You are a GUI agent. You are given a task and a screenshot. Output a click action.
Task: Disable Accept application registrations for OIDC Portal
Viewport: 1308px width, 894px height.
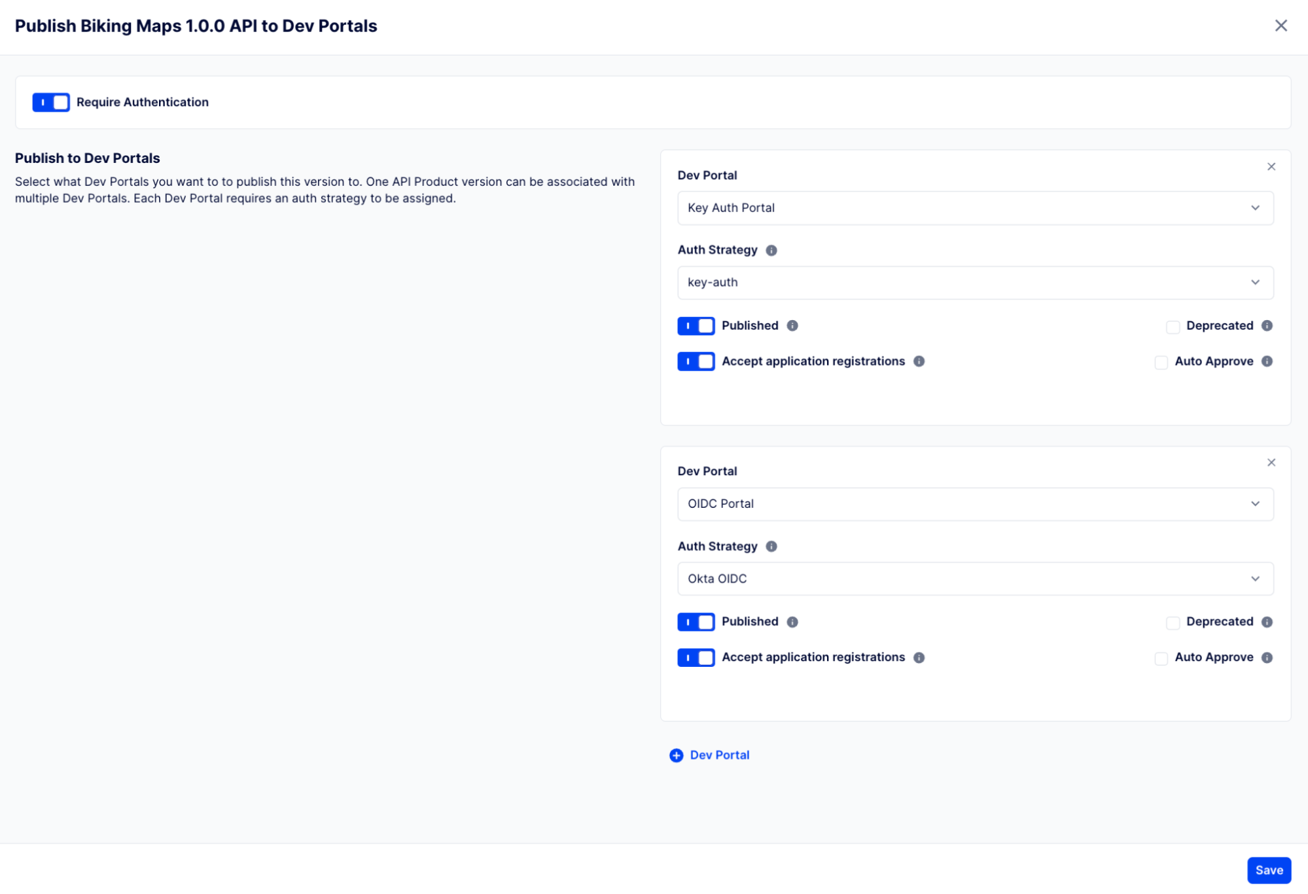pos(696,658)
